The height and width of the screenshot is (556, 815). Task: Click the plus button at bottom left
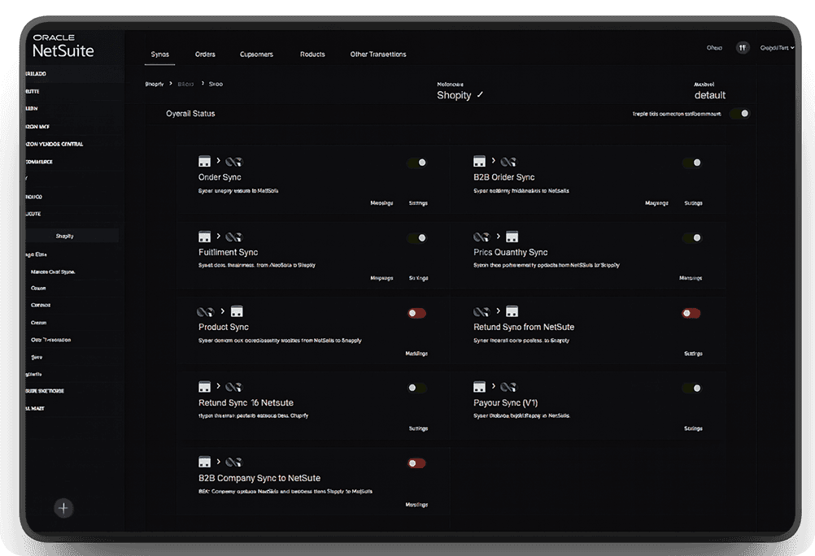[63, 508]
